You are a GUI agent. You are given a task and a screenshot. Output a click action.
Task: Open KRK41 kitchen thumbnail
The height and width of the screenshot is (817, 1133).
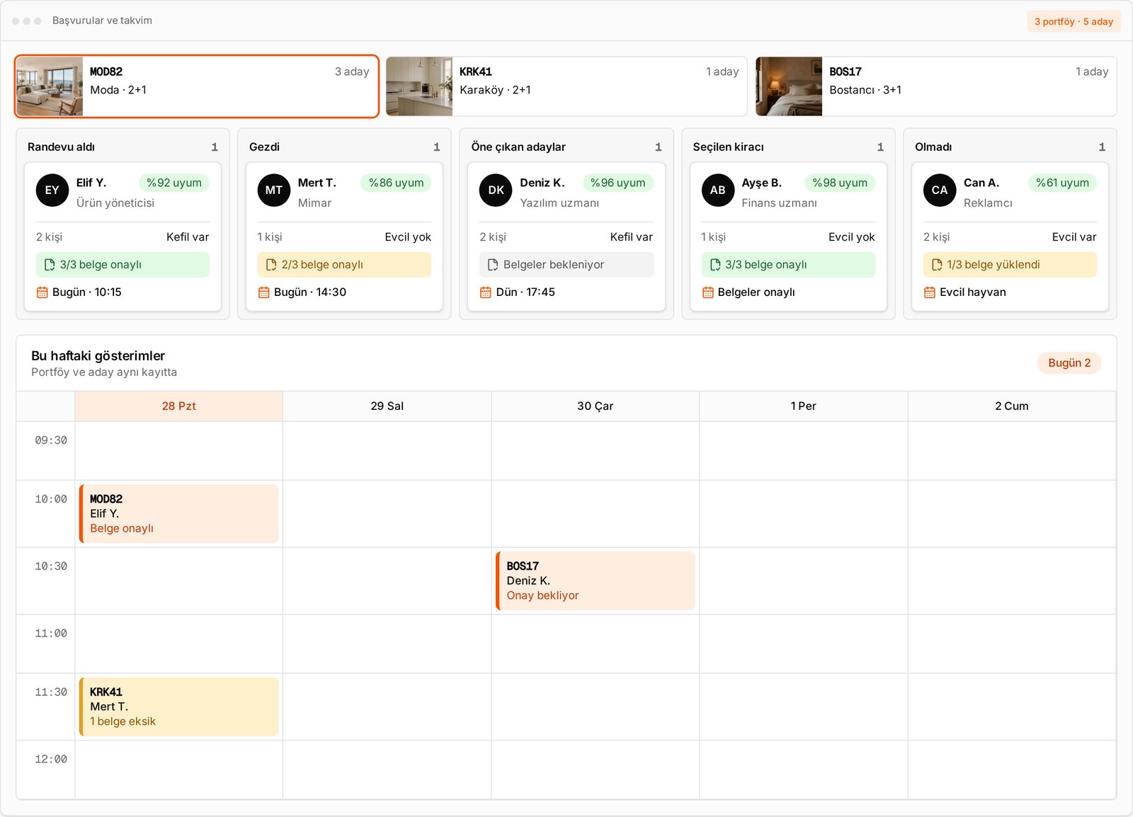pyautogui.click(x=419, y=86)
